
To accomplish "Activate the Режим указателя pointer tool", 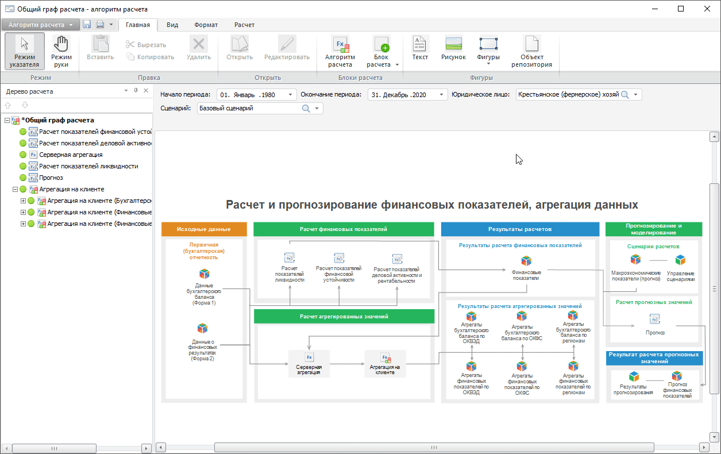I will (x=24, y=51).
